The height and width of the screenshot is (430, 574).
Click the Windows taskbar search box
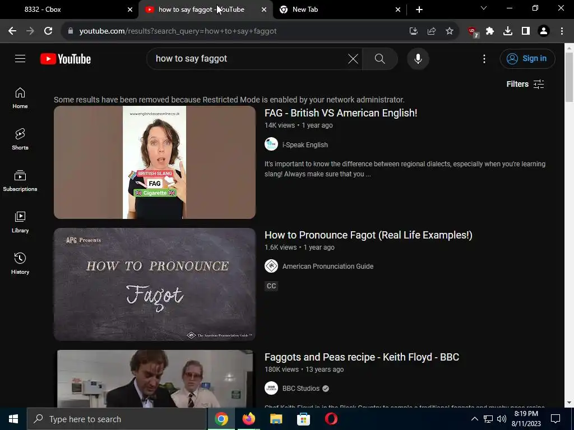click(x=117, y=419)
